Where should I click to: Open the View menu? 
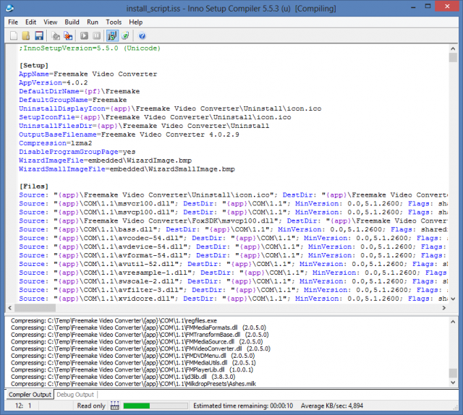point(51,22)
